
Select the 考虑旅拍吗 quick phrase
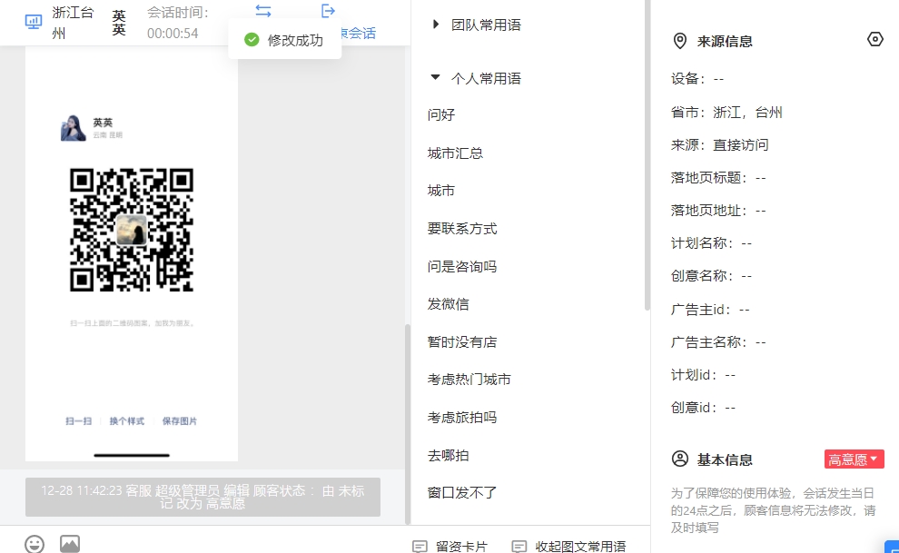click(x=462, y=417)
